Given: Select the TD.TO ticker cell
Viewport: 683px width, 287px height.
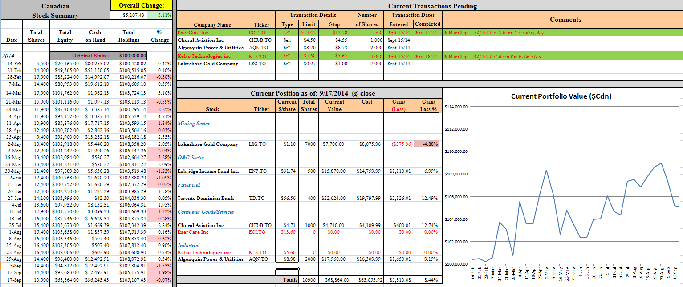Looking at the screenshot, I should 262,199.
